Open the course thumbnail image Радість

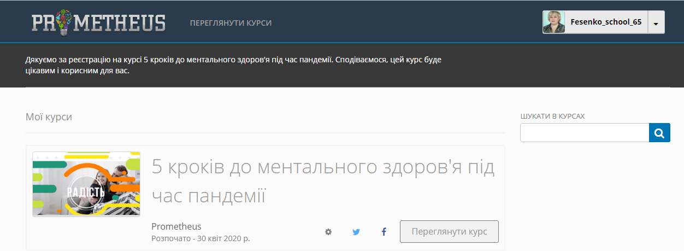(x=86, y=184)
